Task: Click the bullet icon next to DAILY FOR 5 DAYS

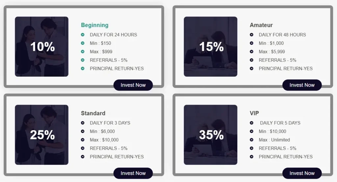Action: pyautogui.click(x=252, y=123)
